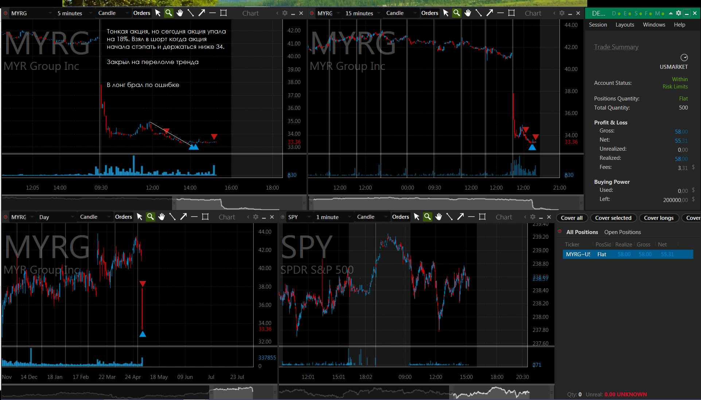The height and width of the screenshot is (400, 701).
Task: Open the Help menu
Action: pyautogui.click(x=679, y=25)
